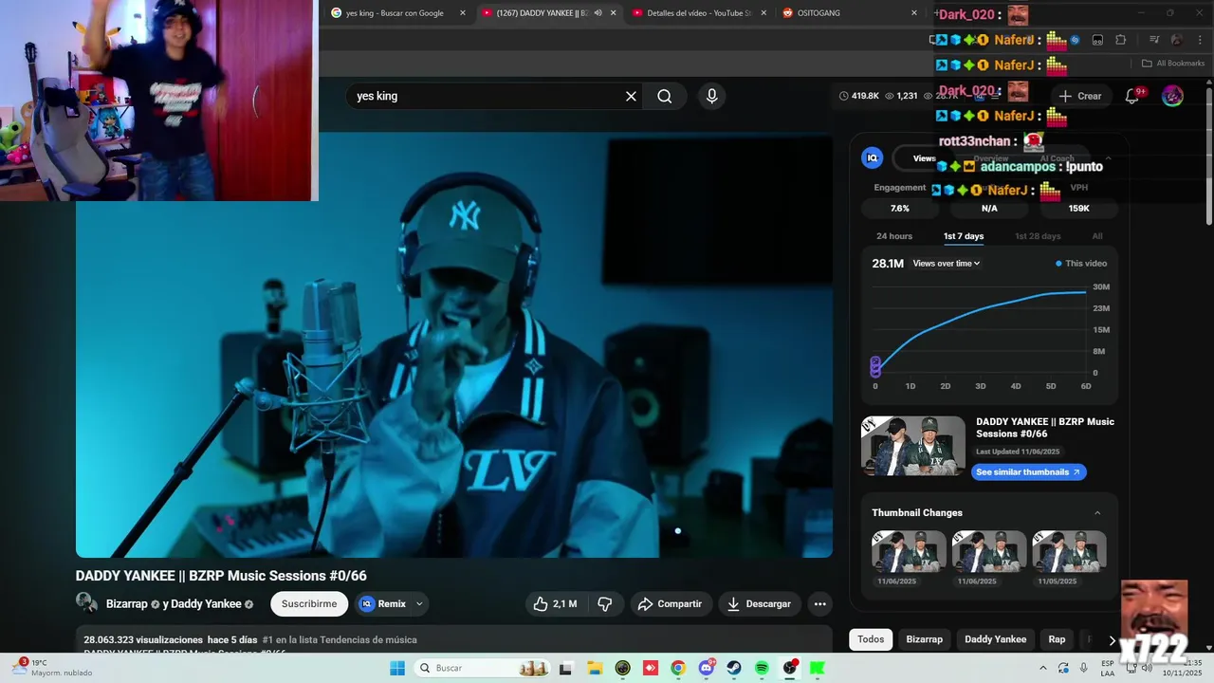Click the Descargar download button

[759, 603]
